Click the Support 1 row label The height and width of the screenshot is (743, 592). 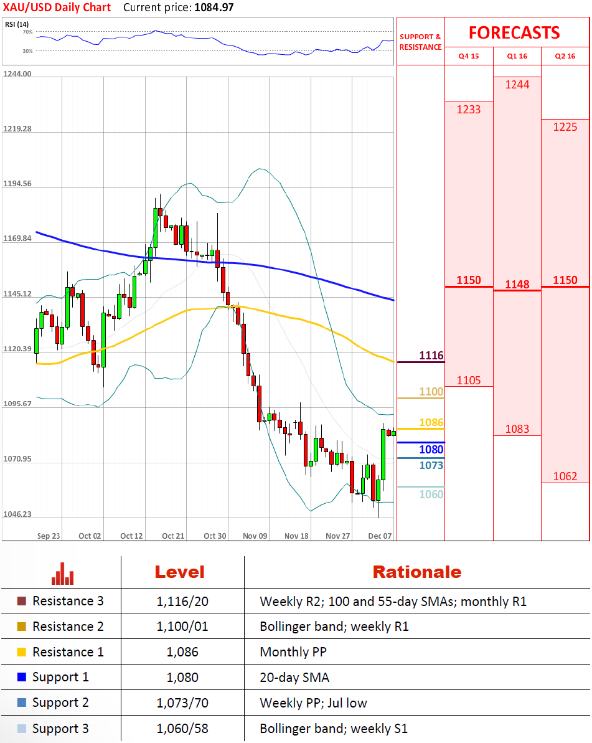(60, 677)
